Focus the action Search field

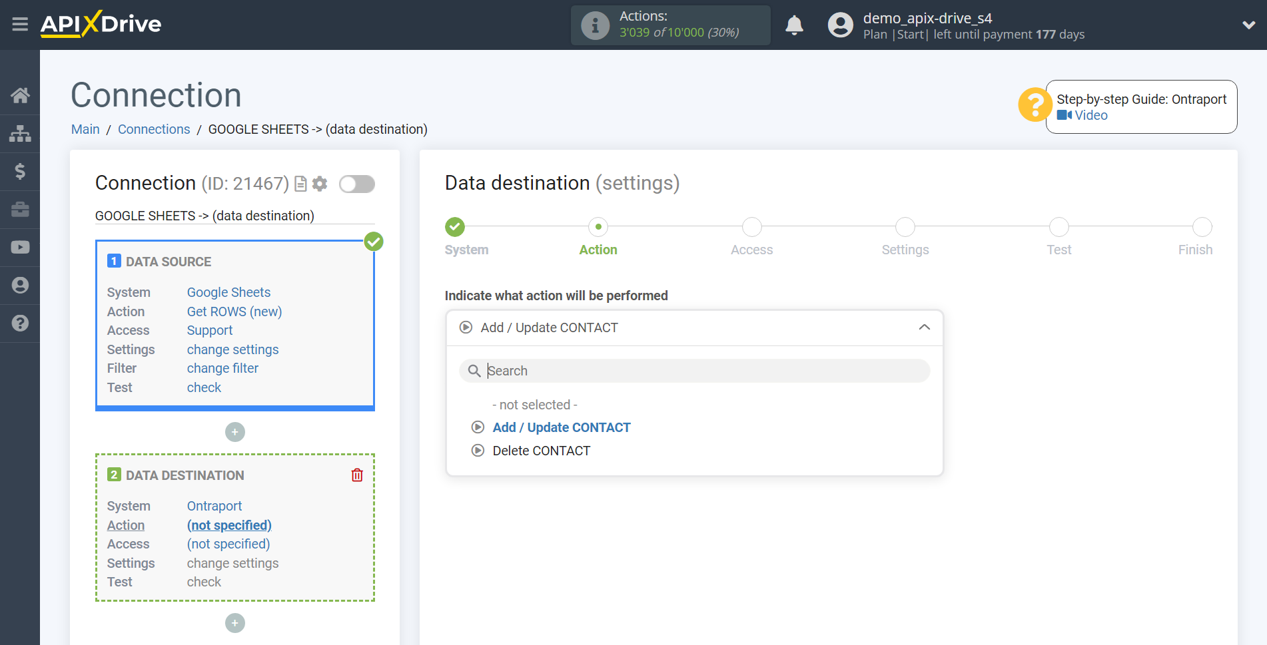coord(694,371)
